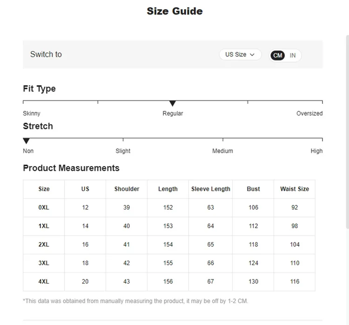
Task: Switch units to IN
Action: click(x=293, y=55)
